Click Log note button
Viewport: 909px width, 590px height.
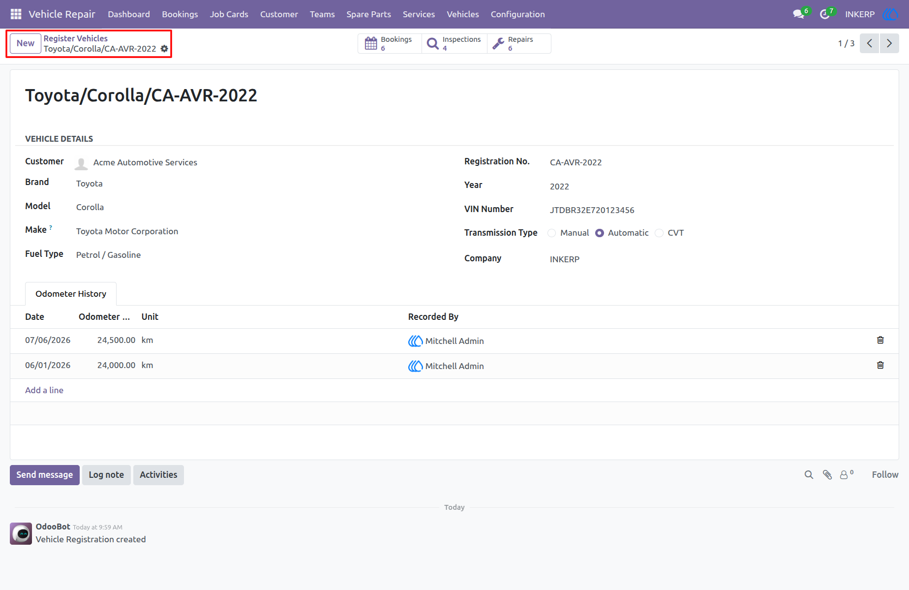pos(106,475)
